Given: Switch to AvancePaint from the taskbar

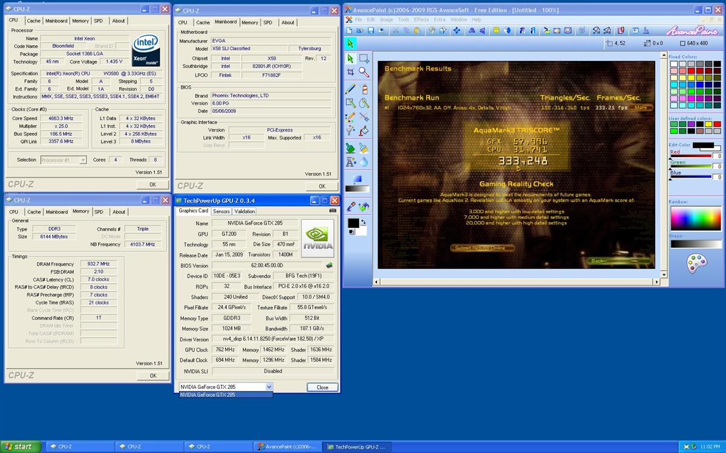Looking at the screenshot, I should coord(287,446).
